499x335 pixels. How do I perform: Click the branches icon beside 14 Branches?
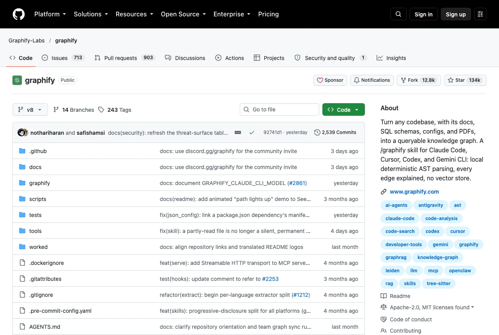click(x=56, y=110)
